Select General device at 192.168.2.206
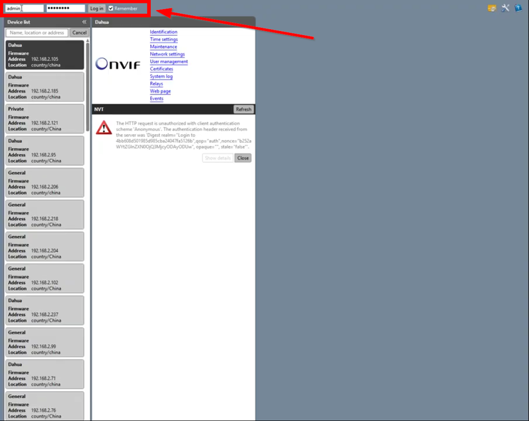 (x=44, y=182)
